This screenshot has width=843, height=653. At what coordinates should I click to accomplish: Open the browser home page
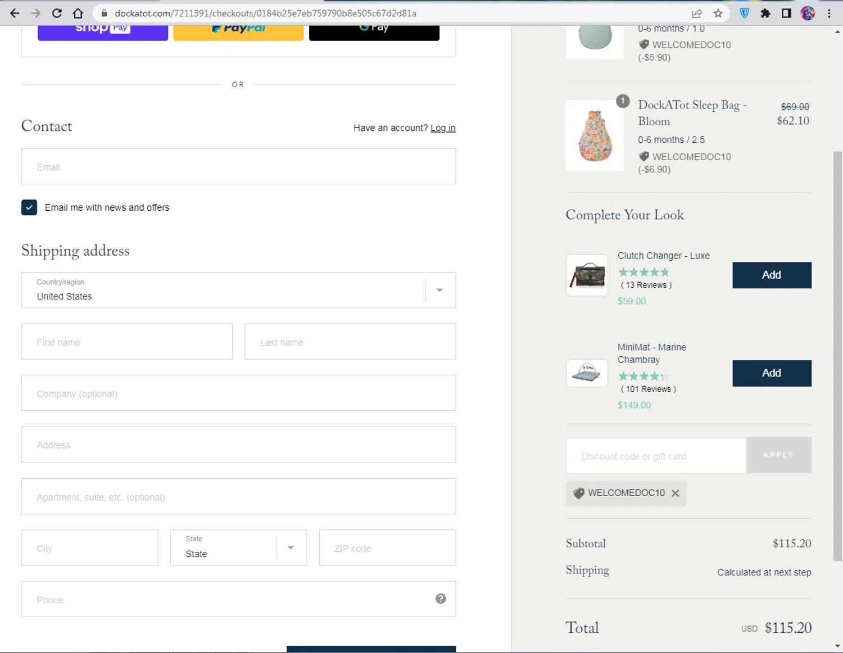tap(78, 13)
